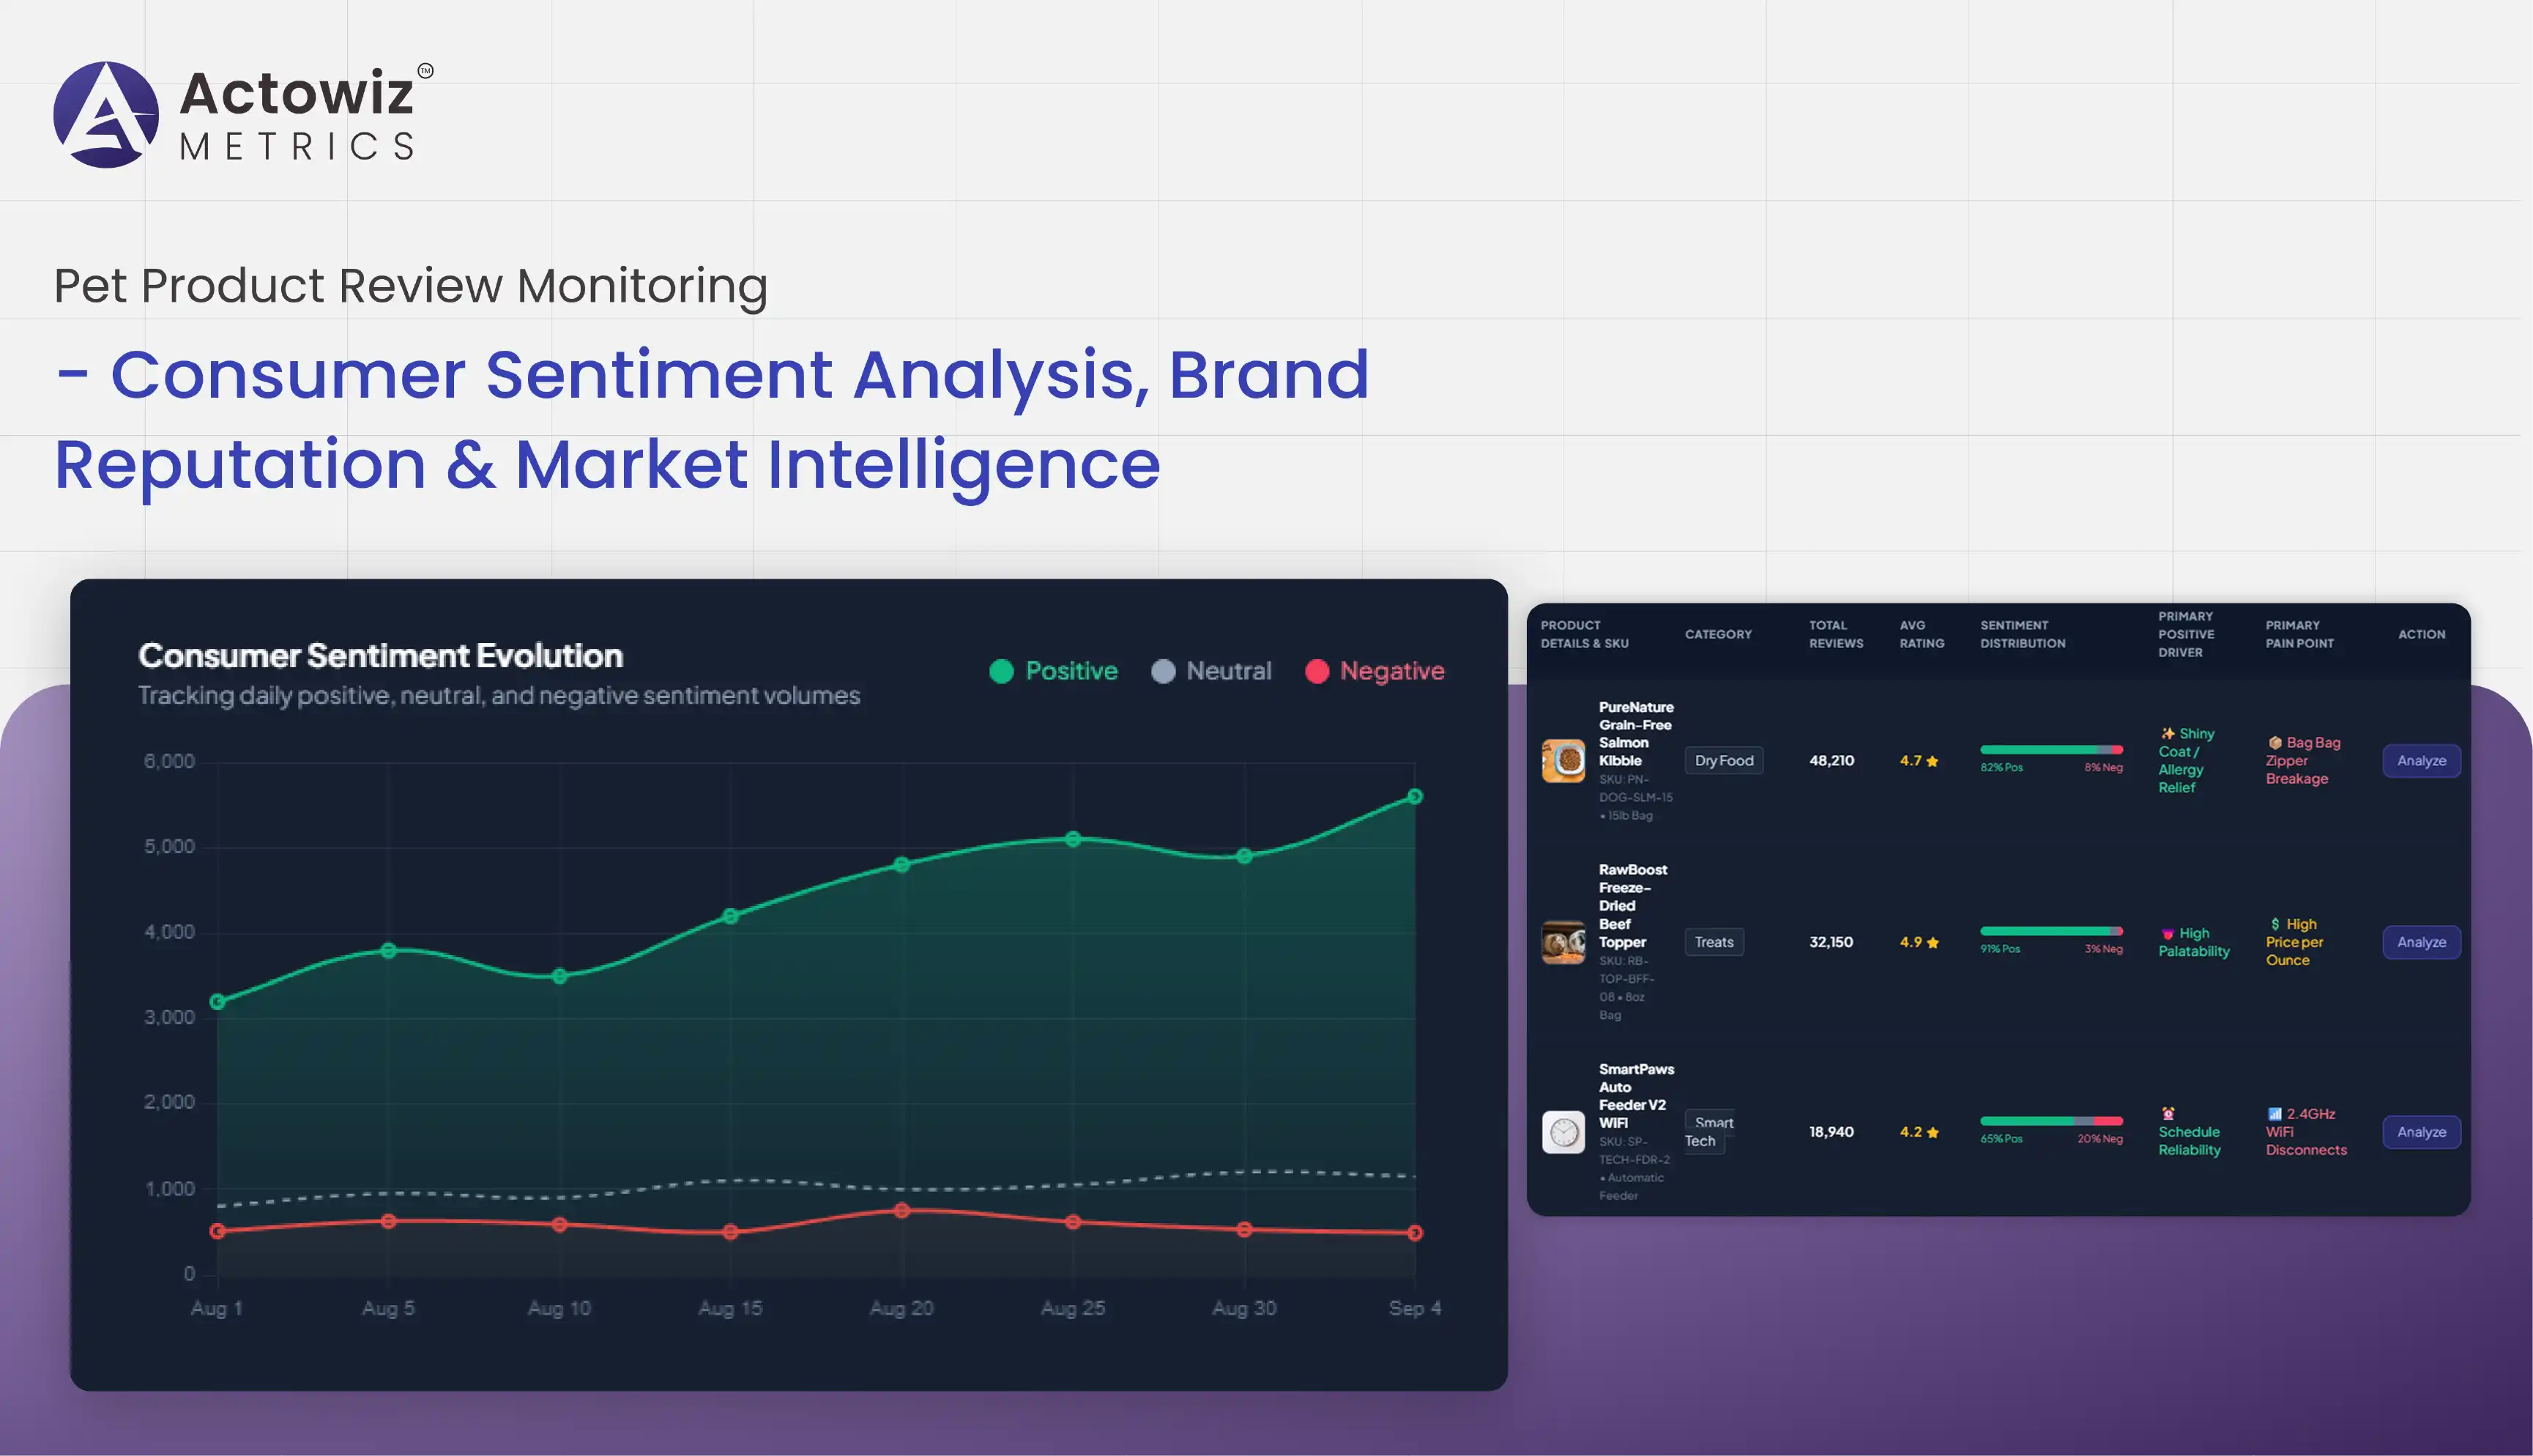Click Analyze for SmartPaws Auto Feeder
2533x1456 pixels.
[x=2421, y=1132]
